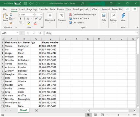Click the Paste button
Viewport: 140px width, 117px height.
(5, 19)
